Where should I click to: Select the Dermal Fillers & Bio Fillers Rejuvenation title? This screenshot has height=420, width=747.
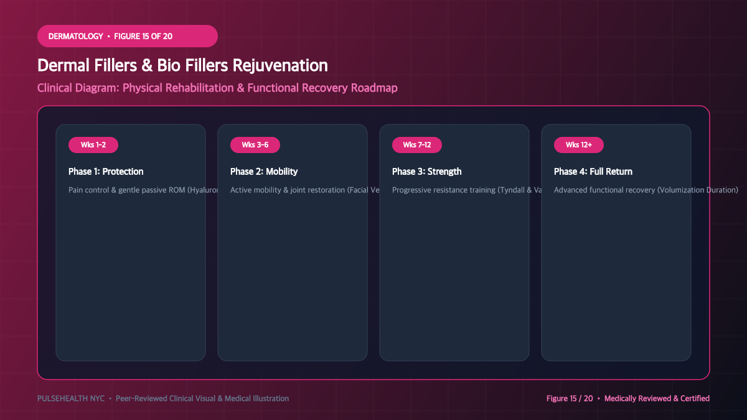(182, 65)
